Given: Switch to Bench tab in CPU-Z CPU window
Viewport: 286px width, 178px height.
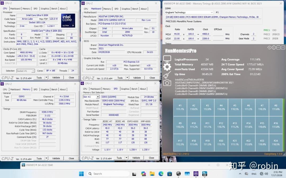Looking at the screenshot, I should coord(54,8).
